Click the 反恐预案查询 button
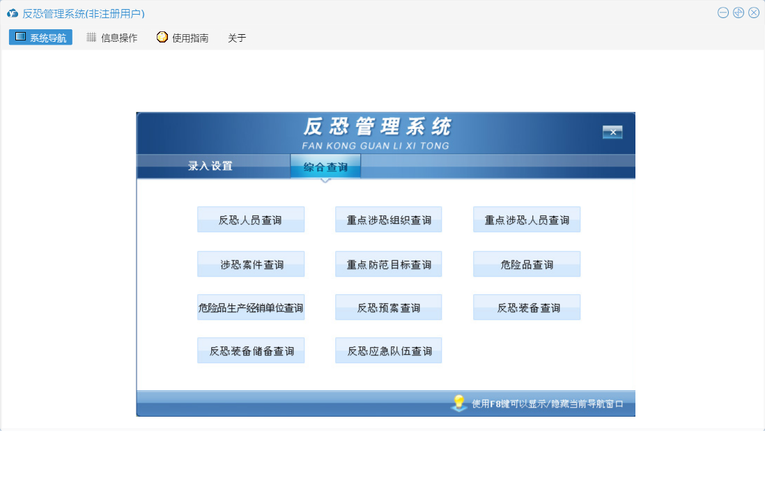The width and height of the screenshot is (765, 501). [x=389, y=307]
